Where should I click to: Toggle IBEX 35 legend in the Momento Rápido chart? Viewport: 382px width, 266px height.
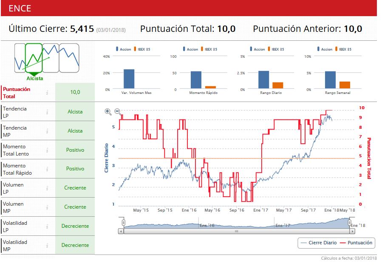point(209,49)
